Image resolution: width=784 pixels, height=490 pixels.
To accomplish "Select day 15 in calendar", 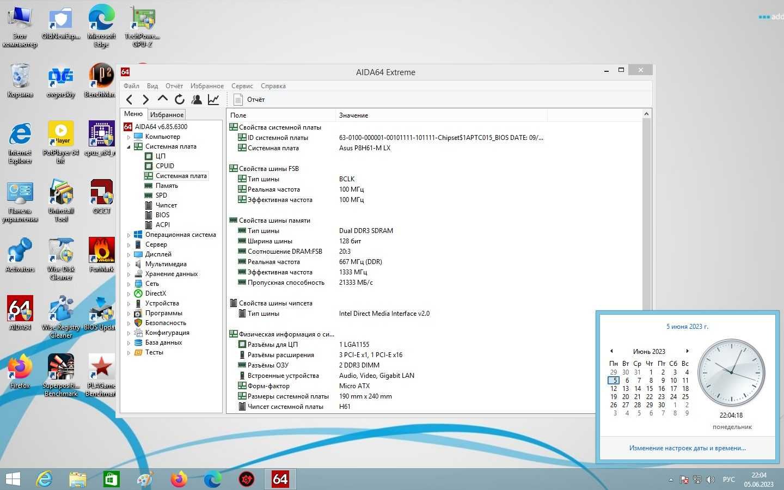I will point(650,389).
